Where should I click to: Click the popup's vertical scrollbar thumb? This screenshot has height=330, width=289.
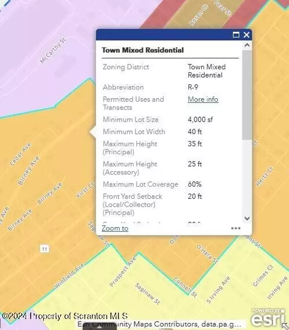247,95
